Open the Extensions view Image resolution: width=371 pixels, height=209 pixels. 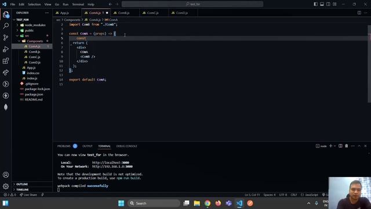coord(6,61)
